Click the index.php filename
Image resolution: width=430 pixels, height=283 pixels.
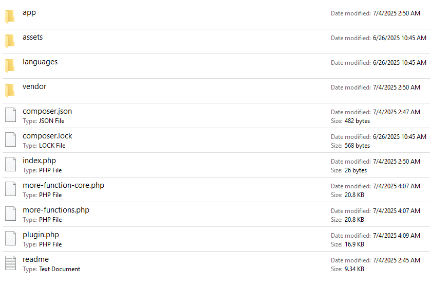point(39,161)
